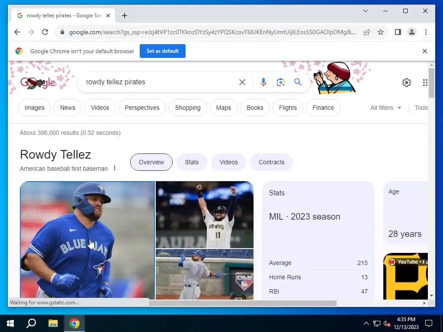The height and width of the screenshot is (332, 443).
Task: Filter results by News
Action: (x=67, y=108)
